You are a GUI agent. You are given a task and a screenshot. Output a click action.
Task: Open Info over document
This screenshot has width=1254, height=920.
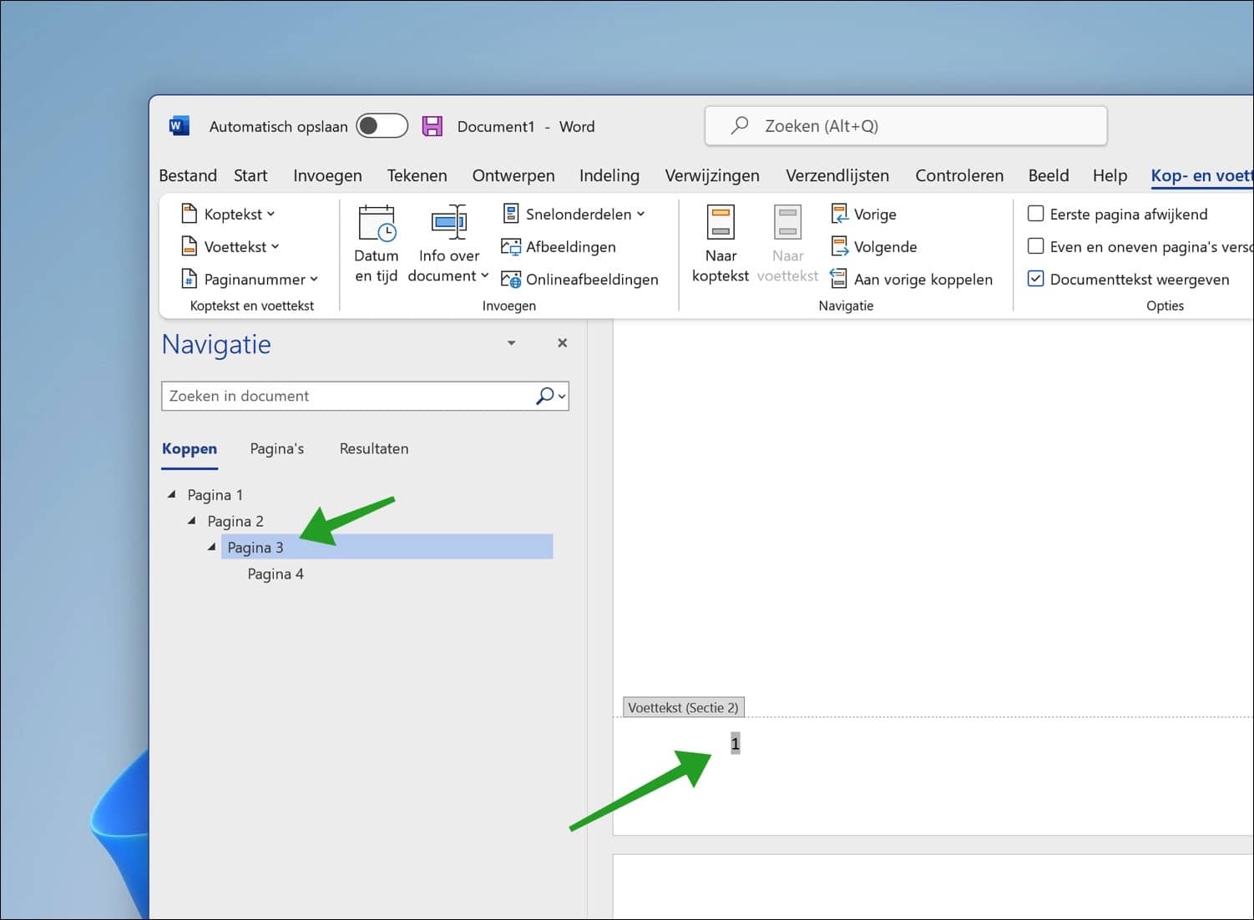tap(448, 242)
